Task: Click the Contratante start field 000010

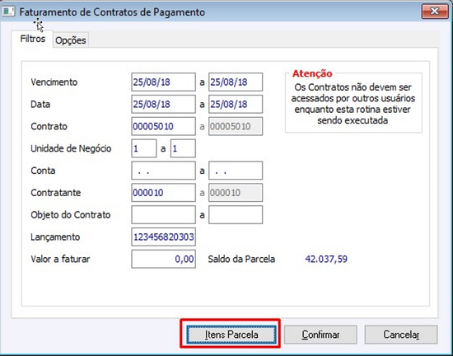Action: (x=164, y=193)
